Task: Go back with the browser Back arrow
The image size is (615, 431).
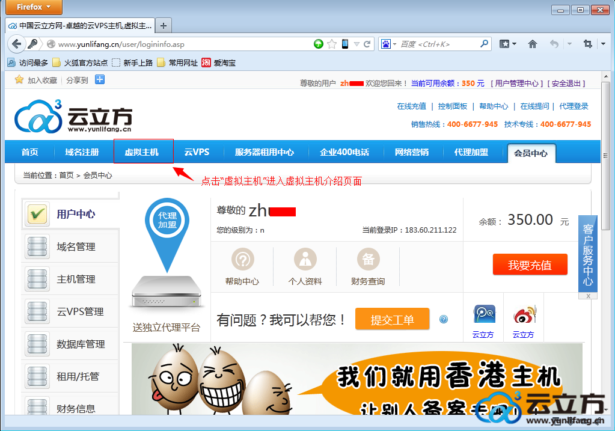Action: 16,44
